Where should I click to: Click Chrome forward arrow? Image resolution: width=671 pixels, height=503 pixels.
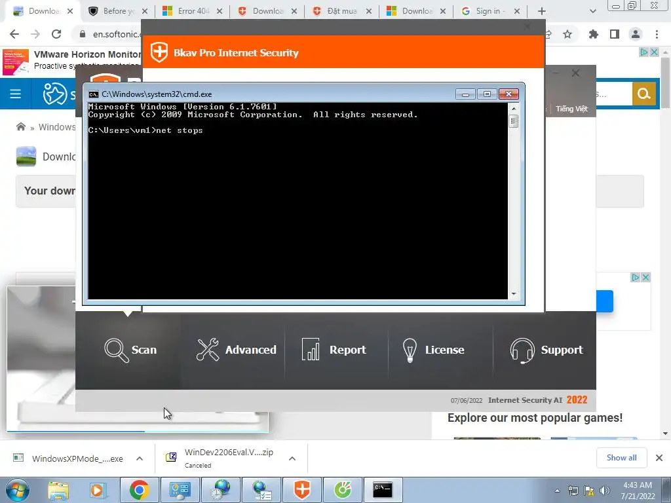click(35, 34)
